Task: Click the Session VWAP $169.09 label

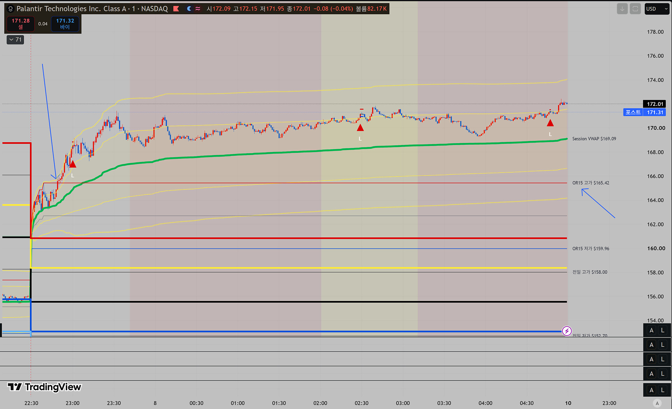Action: [594, 139]
